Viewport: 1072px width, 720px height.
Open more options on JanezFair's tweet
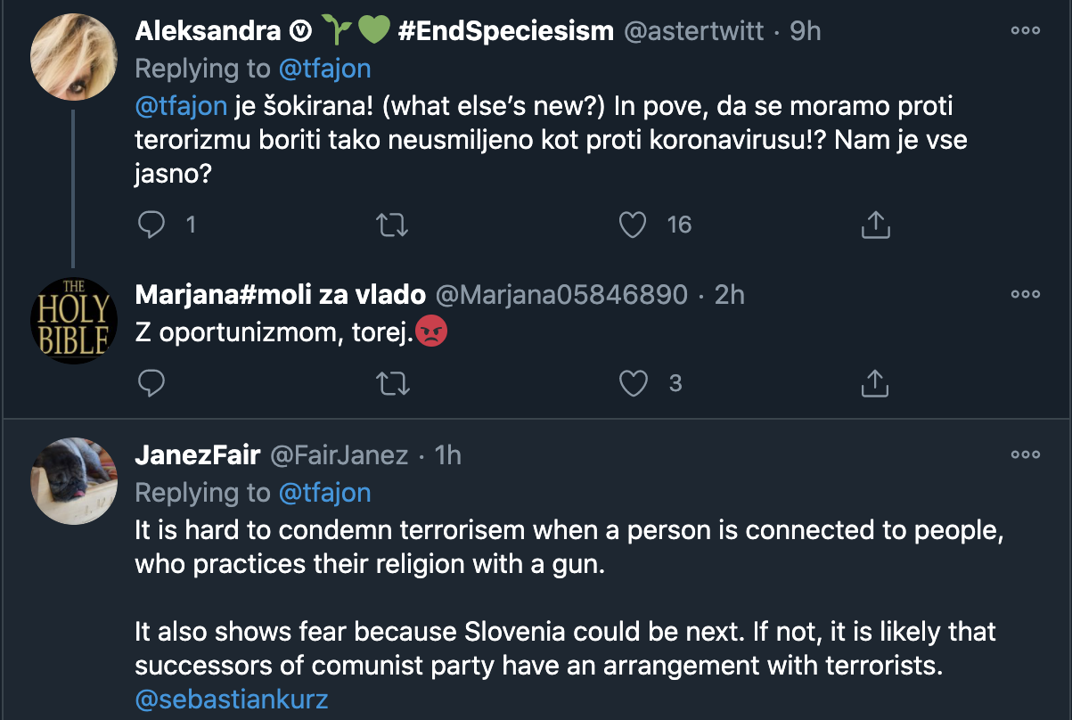(x=1026, y=454)
